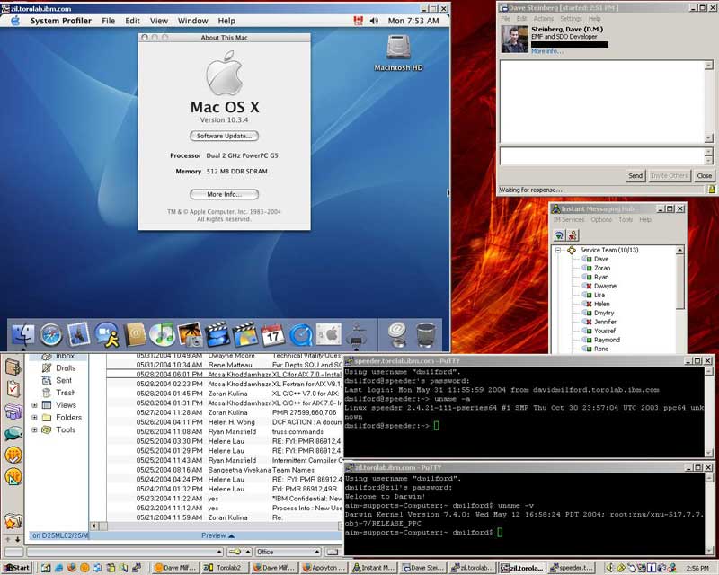Image resolution: width=719 pixels, height=575 pixels.
Task: Open the Macintosh HD drive icon
Action: click(x=398, y=49)
